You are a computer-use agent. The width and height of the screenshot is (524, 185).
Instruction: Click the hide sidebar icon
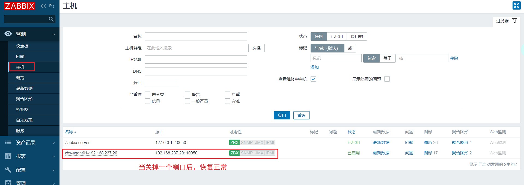[52, 6]
